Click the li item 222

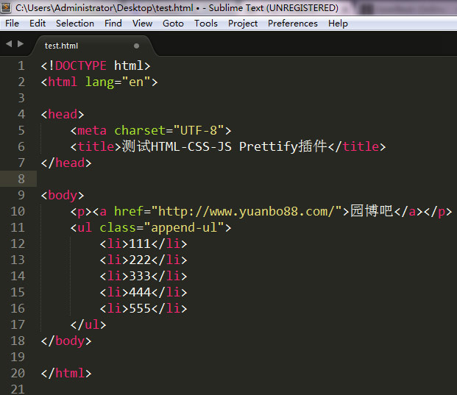(143, 260)
